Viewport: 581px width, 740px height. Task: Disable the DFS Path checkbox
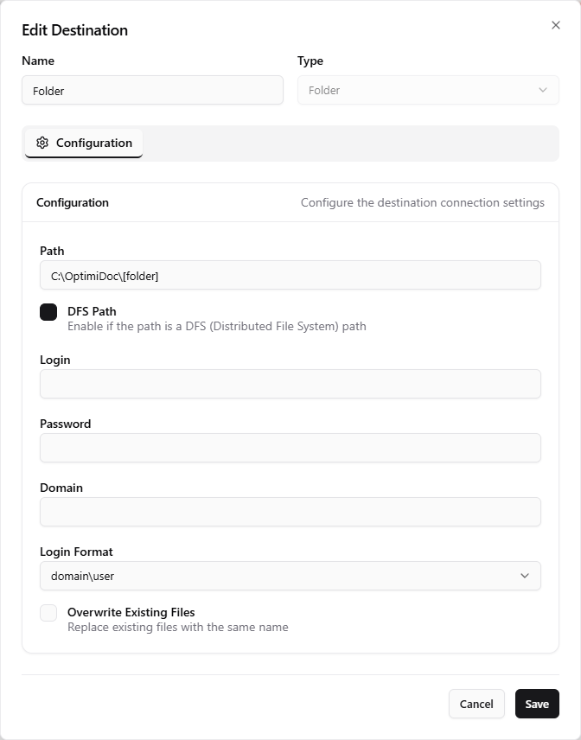point(48,312)
